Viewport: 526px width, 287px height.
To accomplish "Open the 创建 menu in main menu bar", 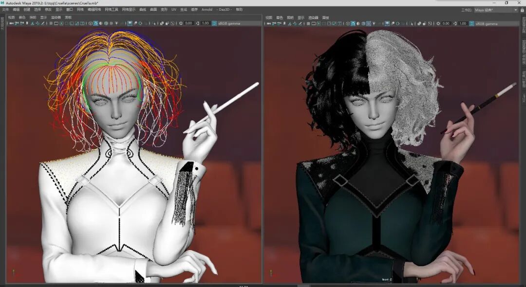I will click(27, 10).
